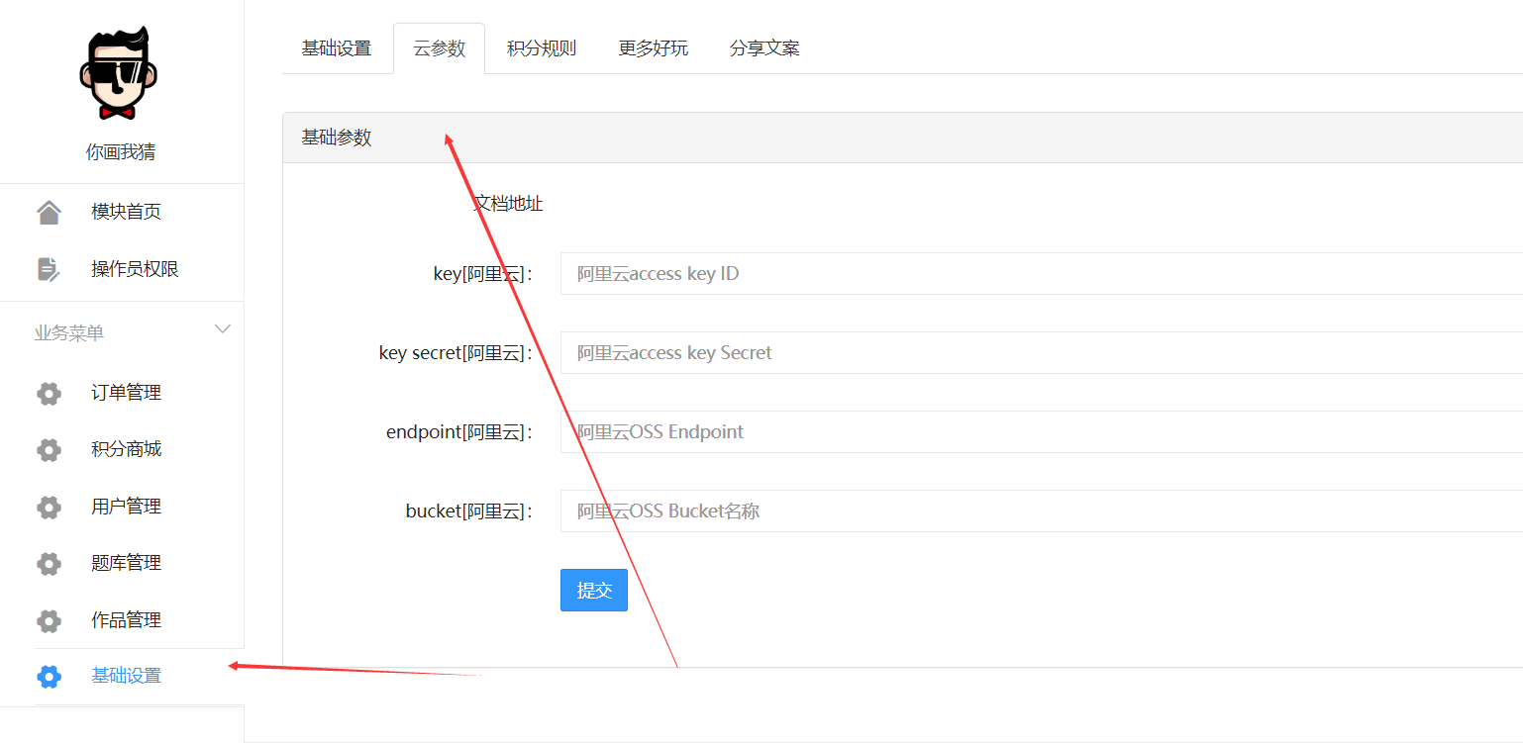Focus the 阿里云access key ID field

(1042, 273)
